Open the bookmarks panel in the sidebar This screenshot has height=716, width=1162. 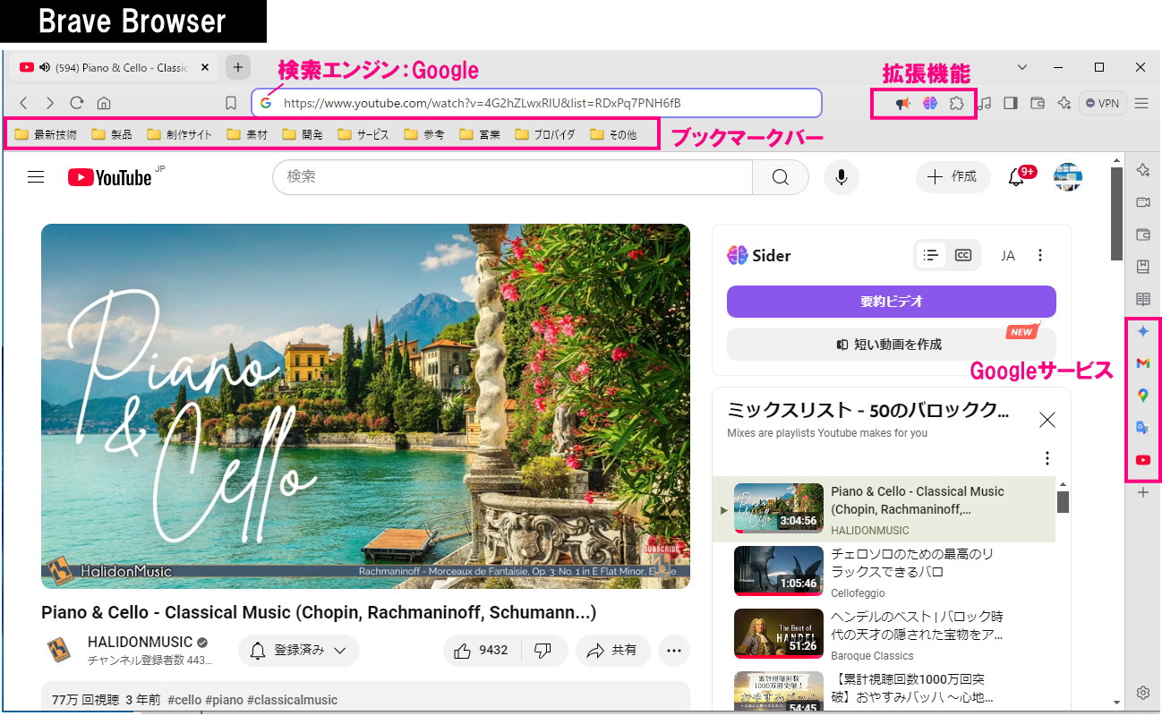(x=1143, y=267)
